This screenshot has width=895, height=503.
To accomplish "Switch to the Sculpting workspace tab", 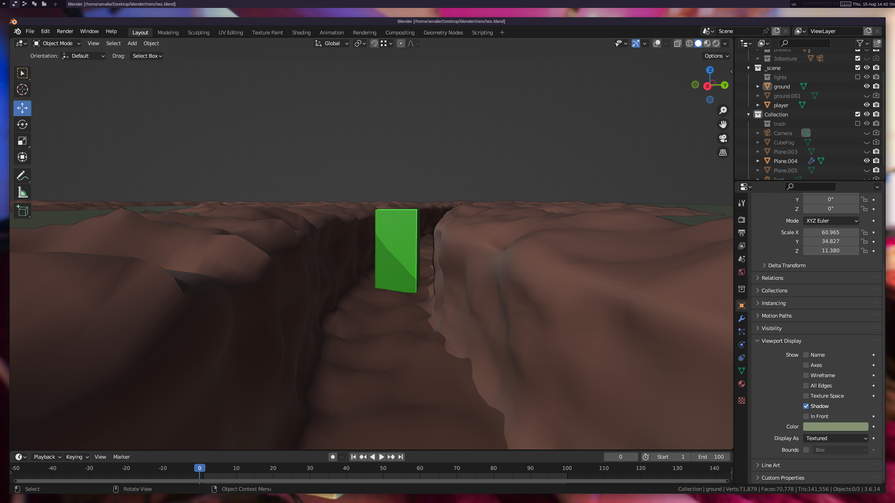I will (199, 33).
